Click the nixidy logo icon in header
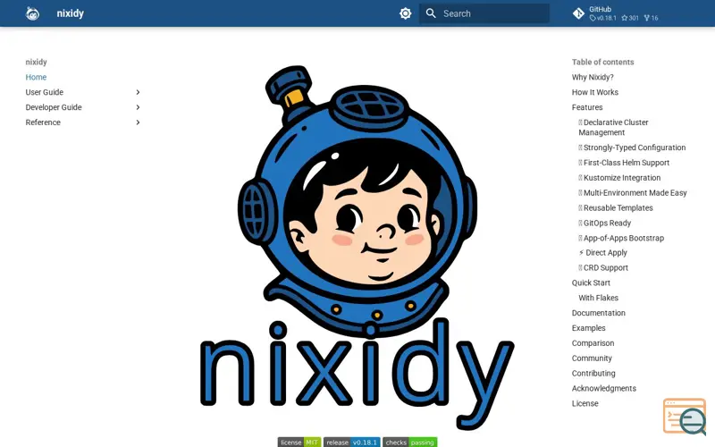715x447 pixels. pyautogui.click(x=32, y=13)
